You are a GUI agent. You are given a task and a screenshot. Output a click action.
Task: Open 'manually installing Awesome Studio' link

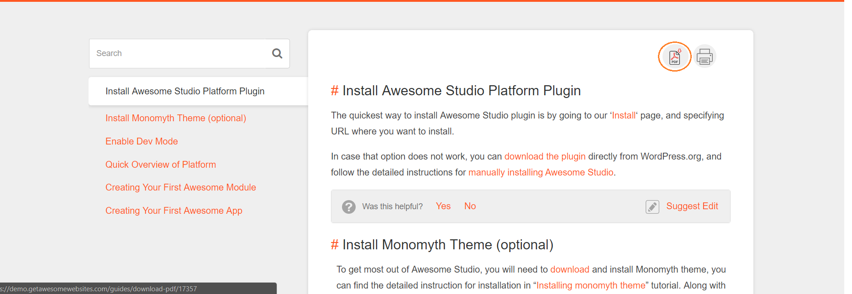[541, 172]
